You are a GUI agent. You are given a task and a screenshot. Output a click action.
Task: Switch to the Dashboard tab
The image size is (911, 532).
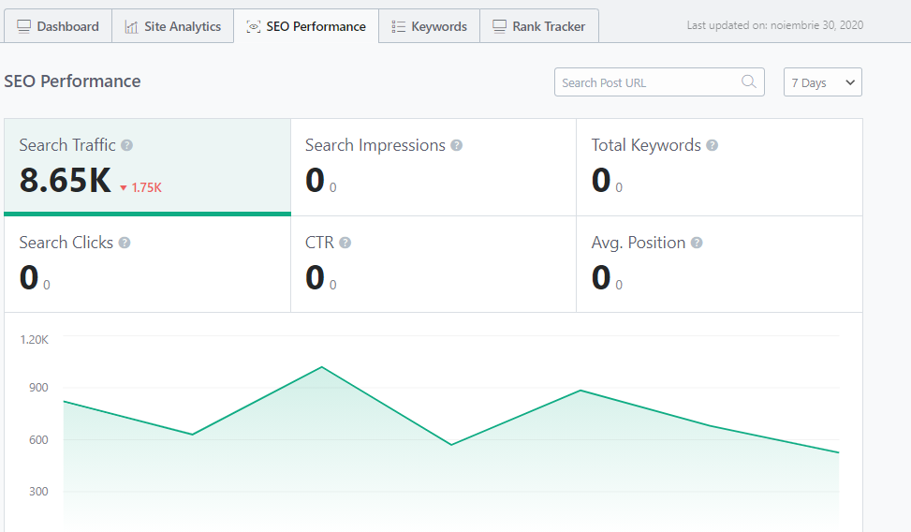[58, 26]
